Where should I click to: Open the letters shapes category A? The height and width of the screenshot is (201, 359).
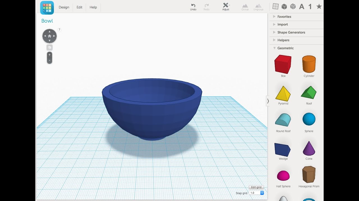[x=302, y=7]
